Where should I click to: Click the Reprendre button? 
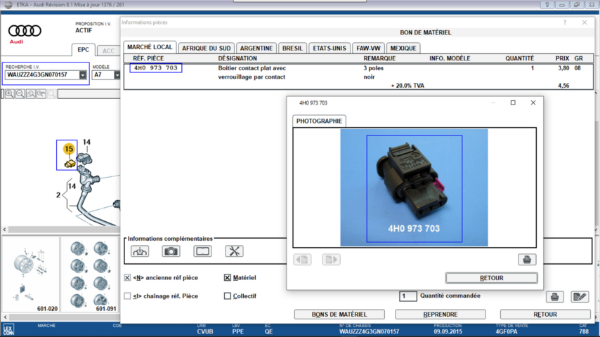click(x=441, y=315)
